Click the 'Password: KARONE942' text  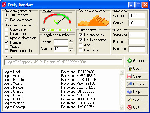pyautogui.click(x=78, y=76)
